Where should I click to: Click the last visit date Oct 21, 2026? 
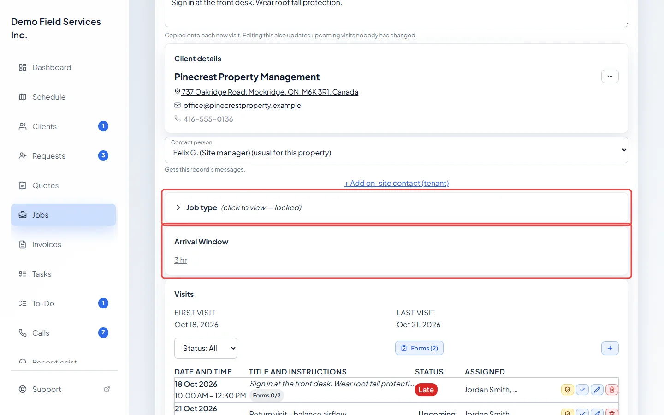[x=418, y=325]
